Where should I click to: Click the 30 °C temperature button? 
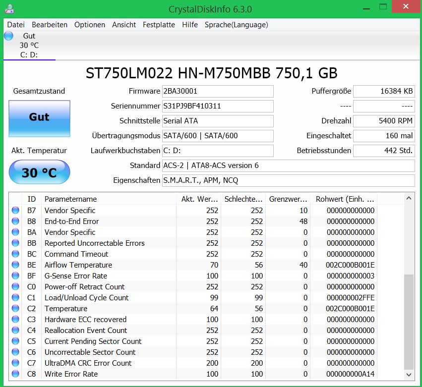click(39, 172)
